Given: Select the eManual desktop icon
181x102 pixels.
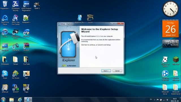Looking at the screenshot, I should click(x=5, y=88).
